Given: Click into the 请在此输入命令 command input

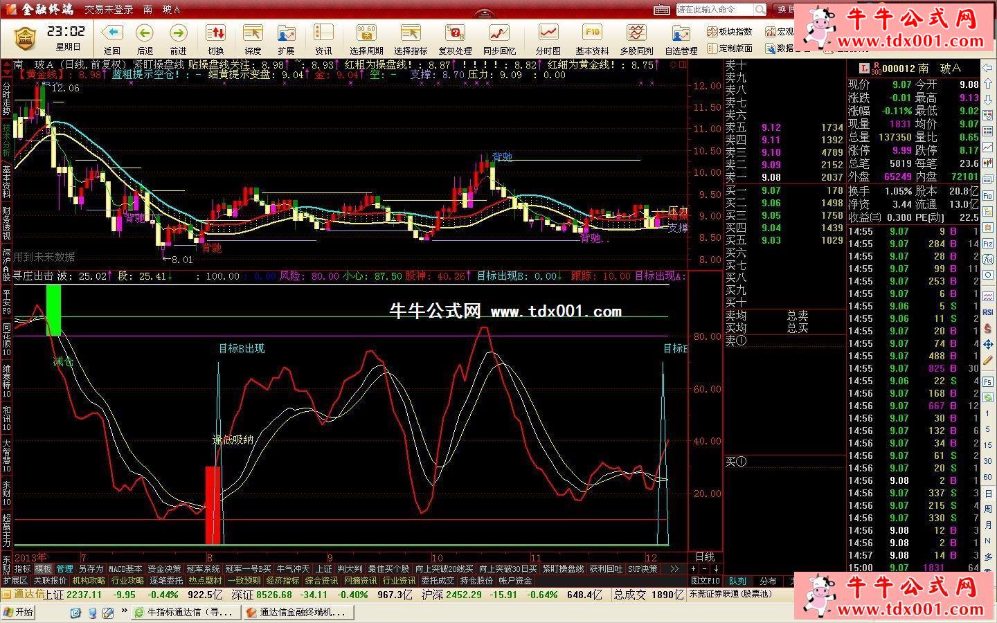Looking at the screenshot, I should coord(715,10).
